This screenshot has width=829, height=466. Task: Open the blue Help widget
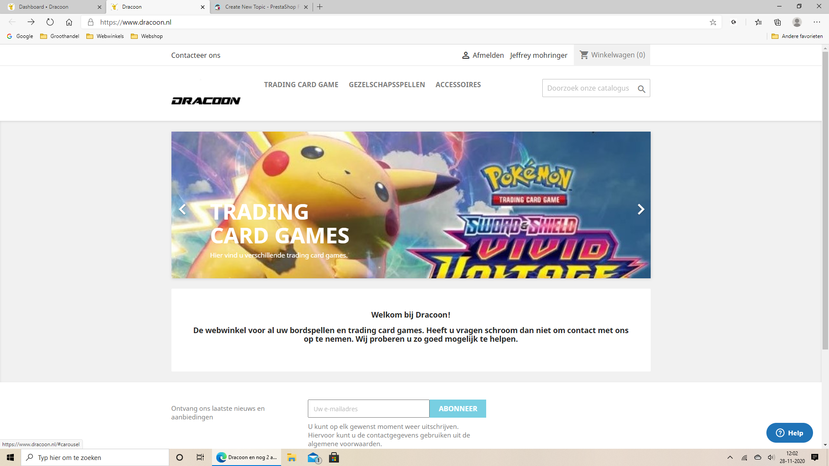789,433
